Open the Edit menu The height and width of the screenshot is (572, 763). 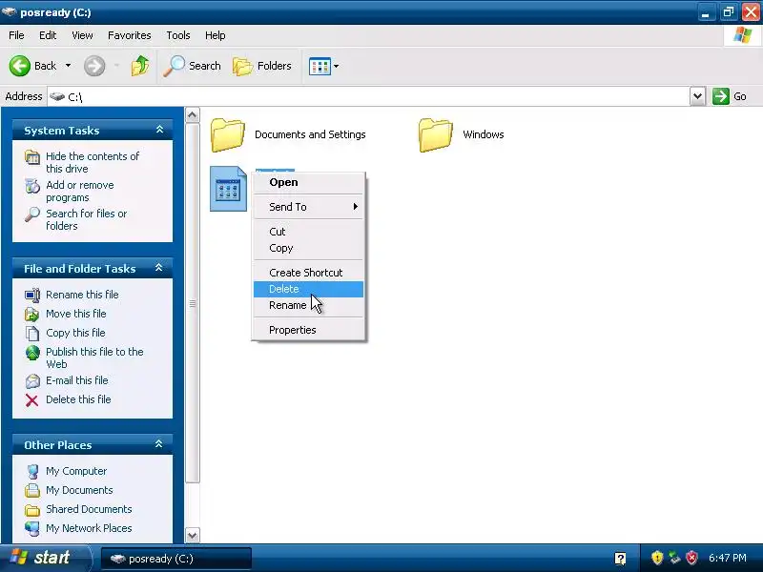tap(48, 35)
